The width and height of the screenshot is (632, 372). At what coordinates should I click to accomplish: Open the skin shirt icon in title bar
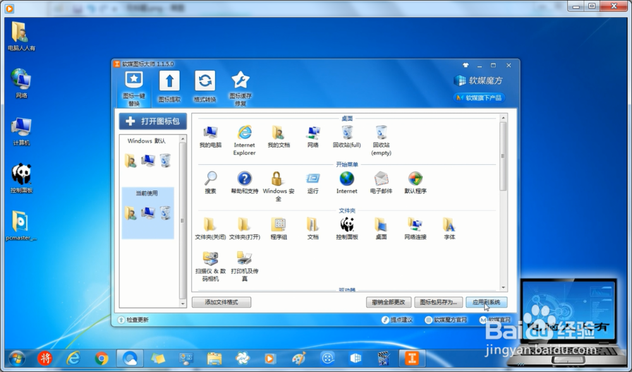(466, 65)
